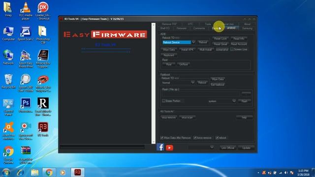
Task: Open the dropdown beside Link Official
Action: click(212, 147)
